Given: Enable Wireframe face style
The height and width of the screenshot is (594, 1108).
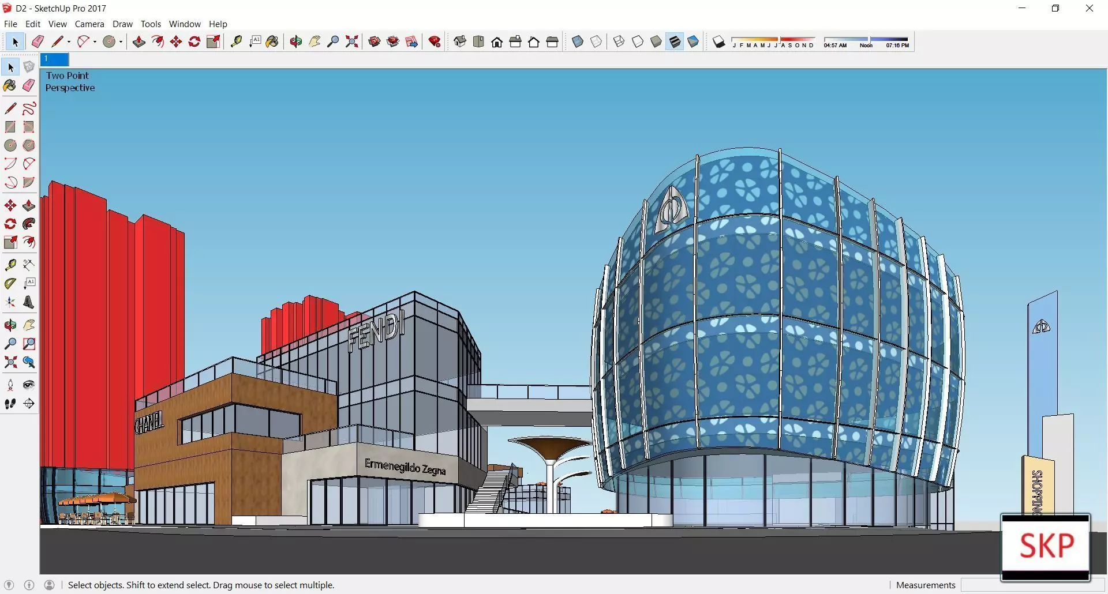Looking at the screenshot, I should (619, 42).
